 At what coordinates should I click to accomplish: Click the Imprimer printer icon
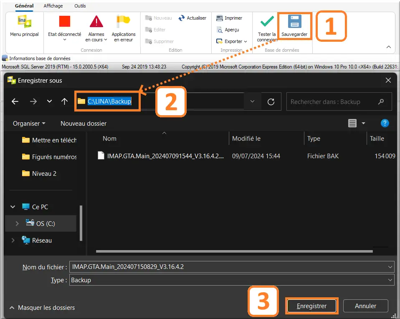(219, 18)
